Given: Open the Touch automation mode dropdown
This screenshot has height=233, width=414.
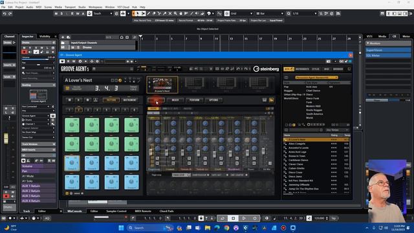Looking at the screenshot, I should click(x=103, y=14).
